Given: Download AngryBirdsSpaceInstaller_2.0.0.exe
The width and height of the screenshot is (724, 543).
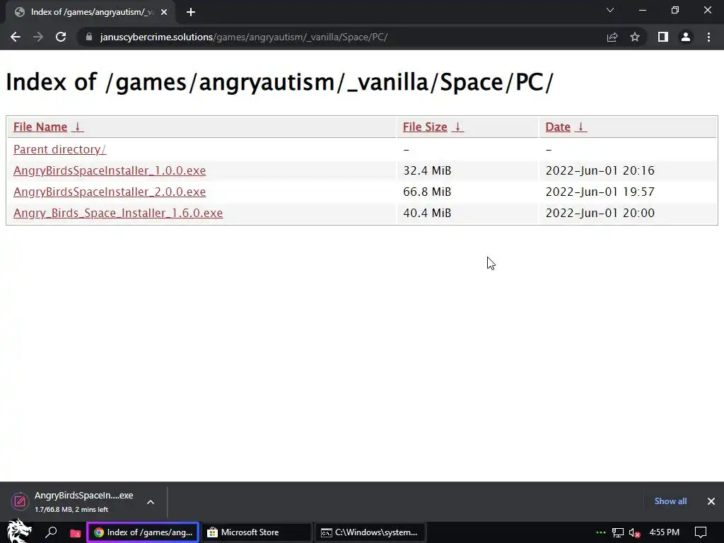Looking at the screenshot, I should pyautogui.click(x=110, y=192).
